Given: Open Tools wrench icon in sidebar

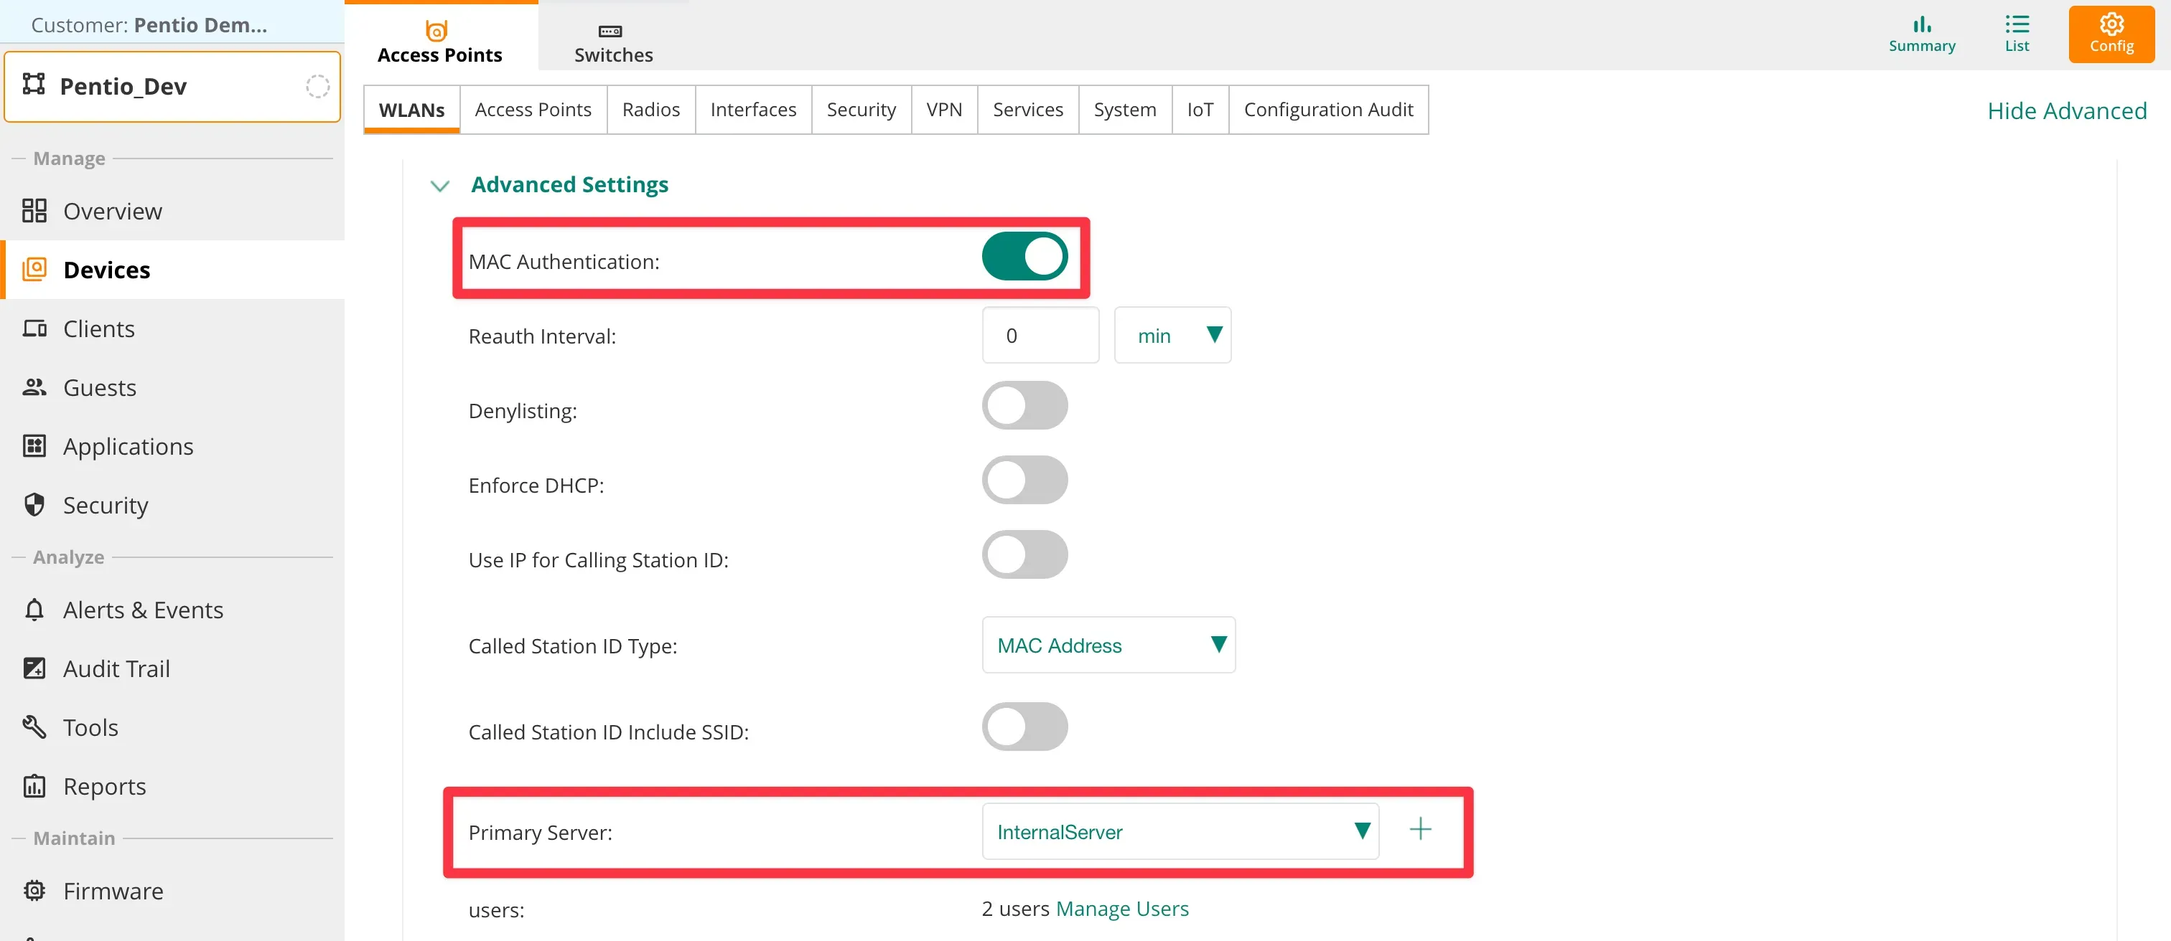Looking at the screenshot, I should [34, 727].
